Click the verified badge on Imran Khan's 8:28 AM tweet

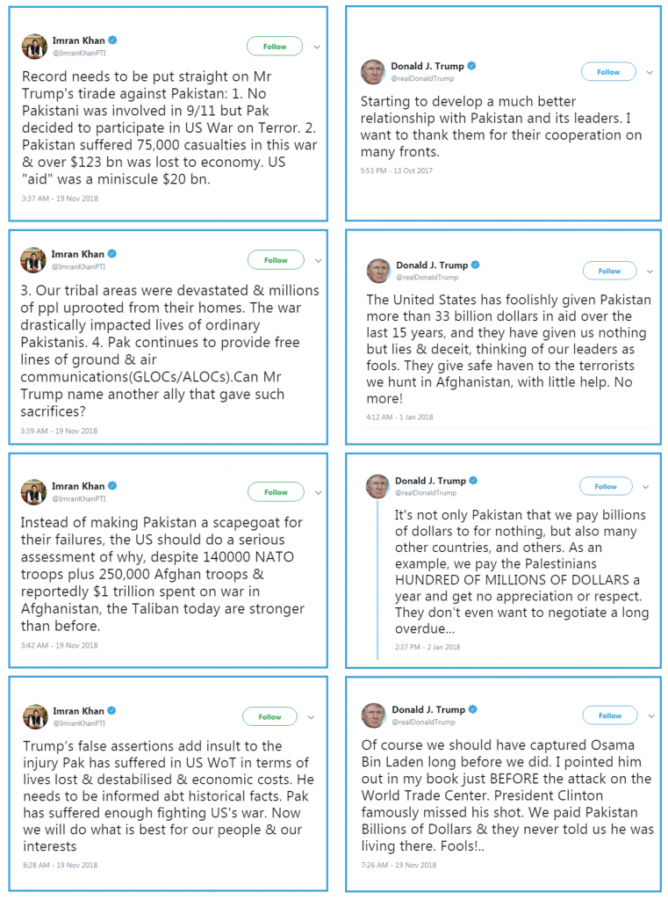111,711
